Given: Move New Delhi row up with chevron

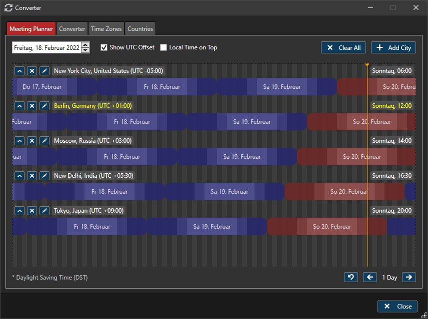Looking at the screenshot, I should tap(19, 176).
